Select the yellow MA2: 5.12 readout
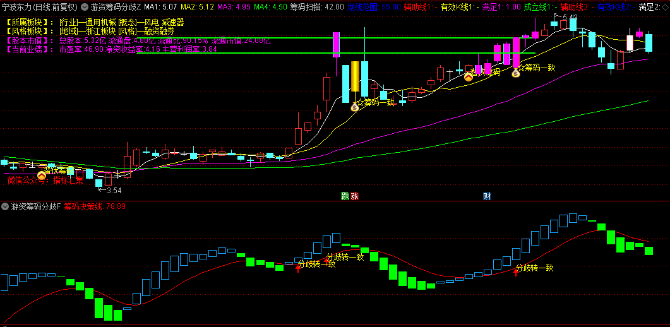Image resolution: width=670 pixels, height=327 pixels. coord(198,7)
